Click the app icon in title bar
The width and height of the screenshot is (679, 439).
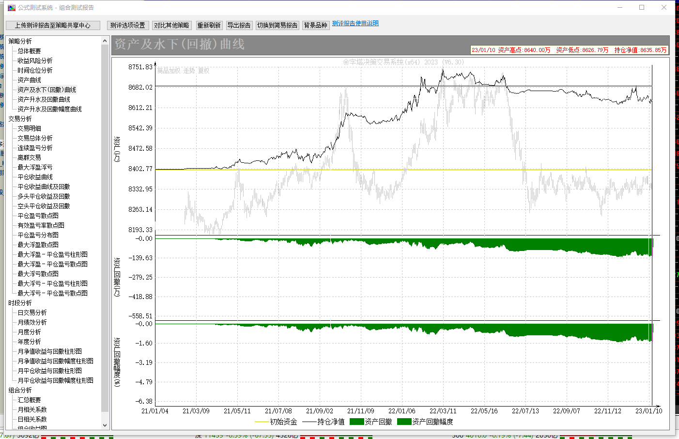(x=12, y=8)
